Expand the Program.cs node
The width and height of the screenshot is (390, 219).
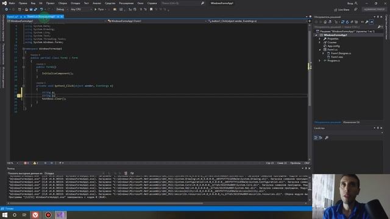tap(319, 61)
